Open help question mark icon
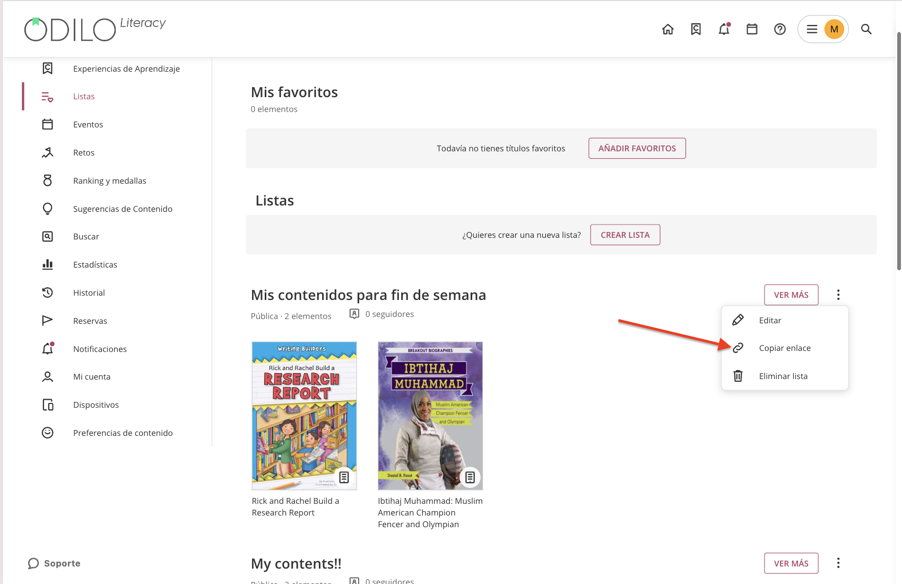Viewport: 902px width, 584px height. click(x=780, y=29)
